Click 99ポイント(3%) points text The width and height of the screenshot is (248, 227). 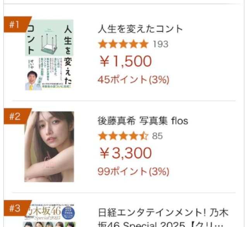coord(133,171)
